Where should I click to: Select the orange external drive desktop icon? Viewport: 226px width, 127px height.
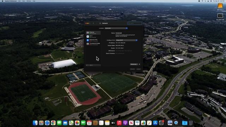point(220,6)
